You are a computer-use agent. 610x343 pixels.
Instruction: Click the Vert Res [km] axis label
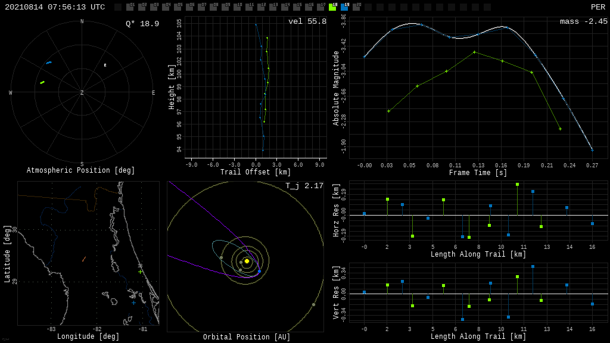(336, 292)
